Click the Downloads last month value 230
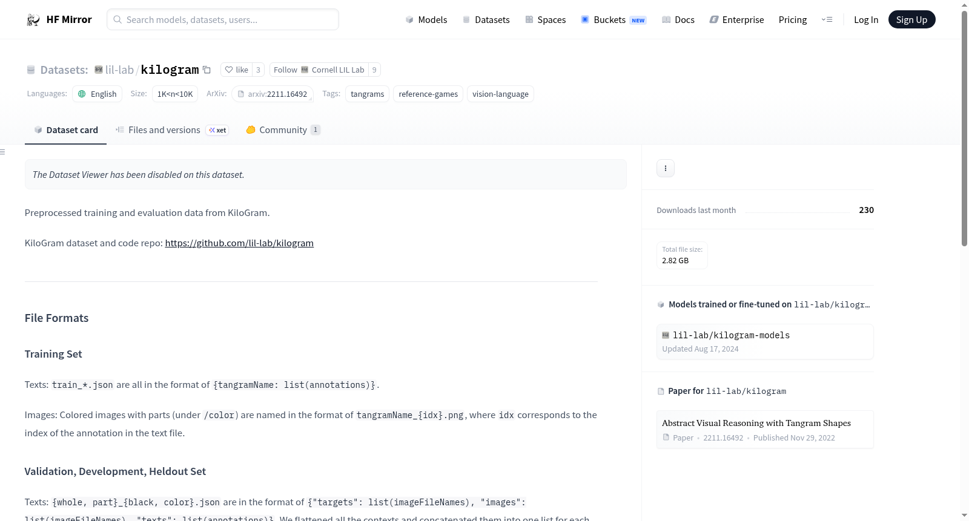Image resolution: width=969 pixels, height=521 pixels. [x=866, y=210]
